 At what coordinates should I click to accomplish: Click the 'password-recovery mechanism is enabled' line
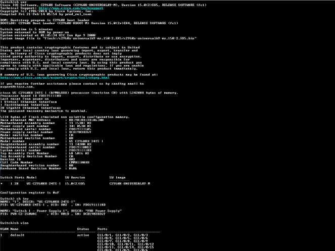click(43, 111)
